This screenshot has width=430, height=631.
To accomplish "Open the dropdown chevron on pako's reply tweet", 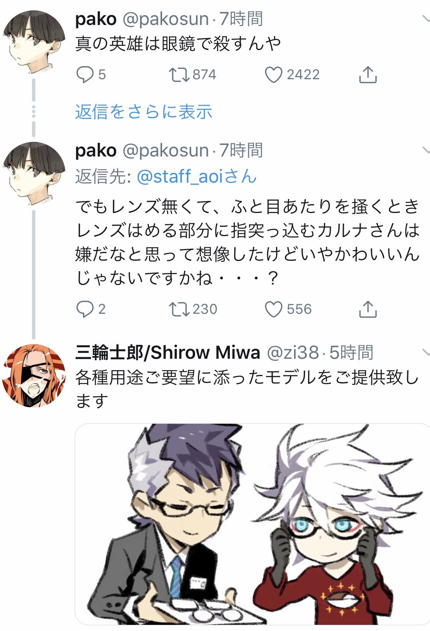I will click(x=425, y=150).
